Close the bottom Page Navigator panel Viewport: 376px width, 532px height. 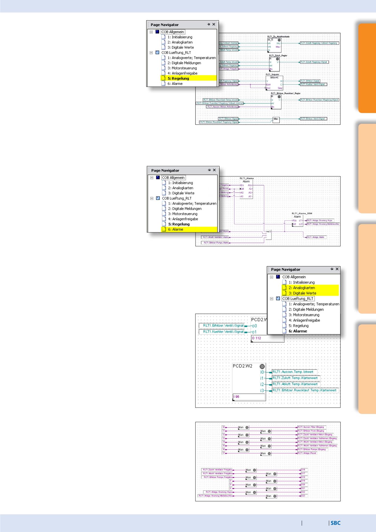(337, 269)
